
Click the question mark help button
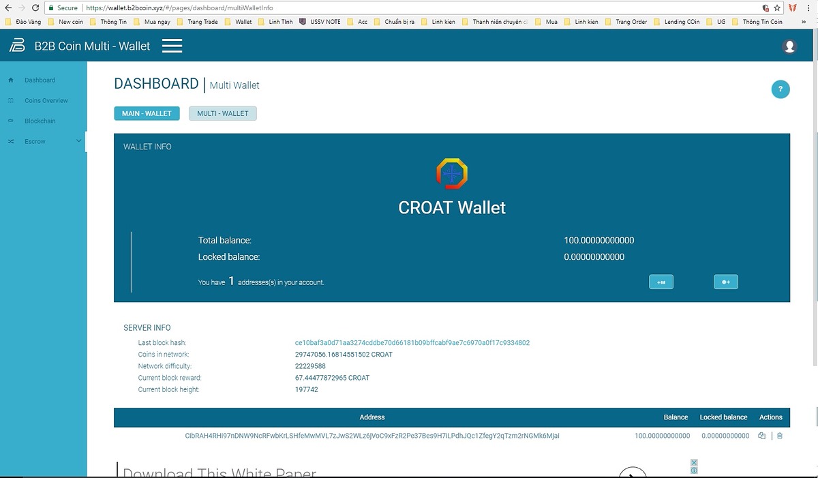tap(781, 89)
